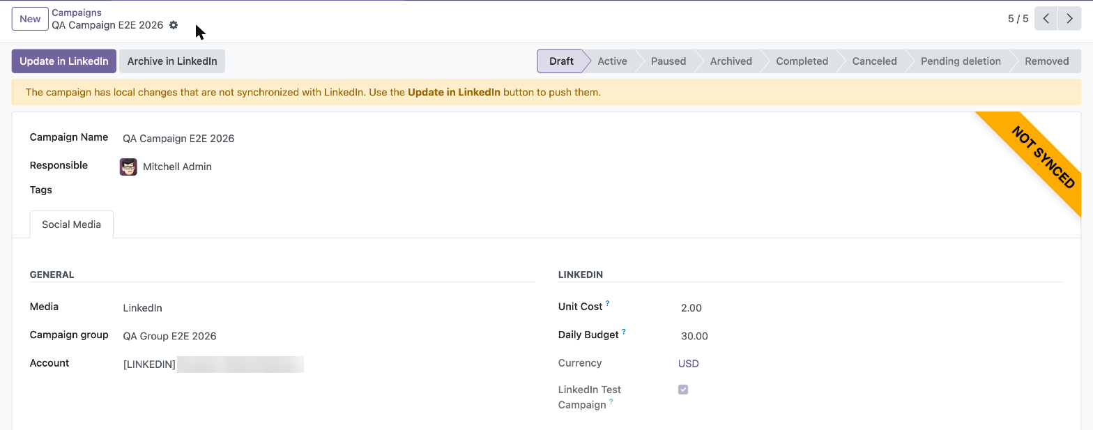Image resolution: width=1093 pixels, height=430 pixels.
Task: Navigate to the Campaigns breadcrumb
Action: click(77, 13)
